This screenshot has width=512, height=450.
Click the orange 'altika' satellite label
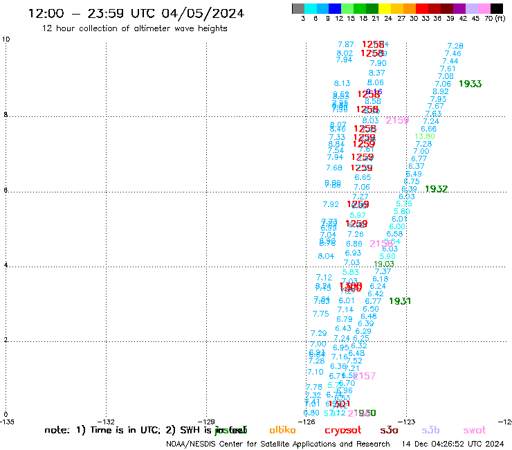coord(282,430)
